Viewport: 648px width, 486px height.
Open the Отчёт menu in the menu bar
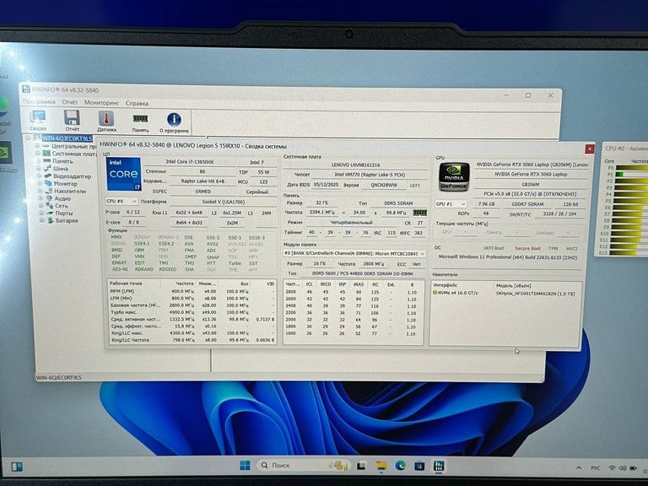coord(70,102)
